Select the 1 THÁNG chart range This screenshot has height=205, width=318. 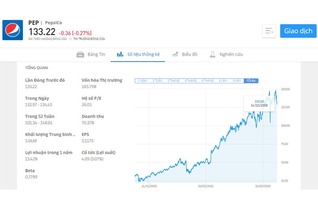pos(173,81)
